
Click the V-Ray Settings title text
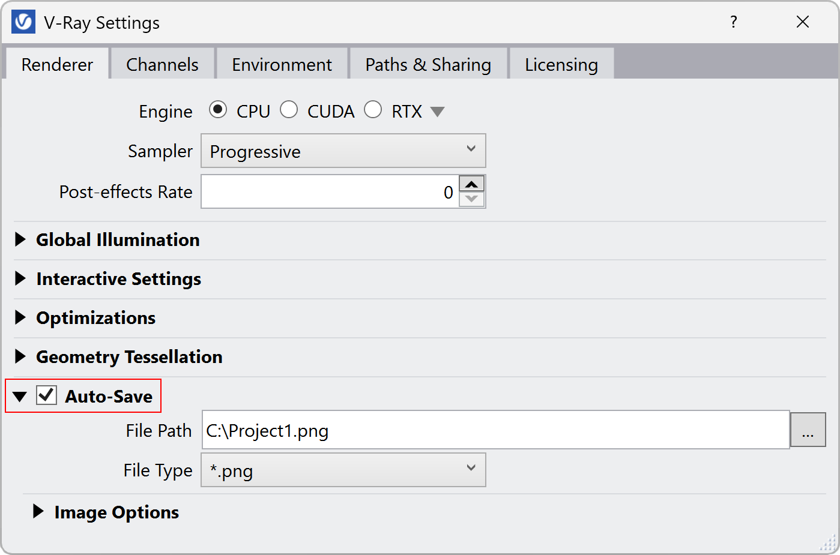coord(101,23)
